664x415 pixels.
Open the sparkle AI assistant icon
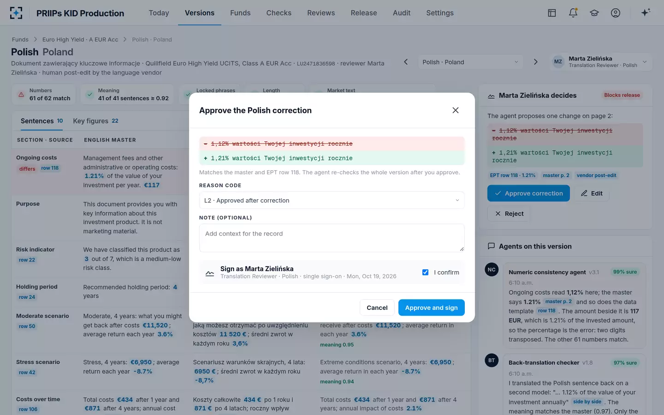[x=646, y=13]
